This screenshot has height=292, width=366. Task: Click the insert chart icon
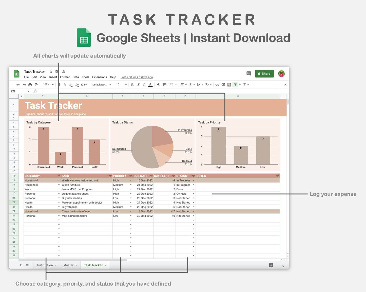pos(229,85)
